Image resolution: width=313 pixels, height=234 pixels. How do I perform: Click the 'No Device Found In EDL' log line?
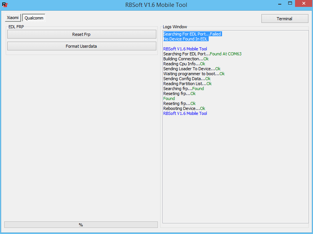click(x=185, y=39)
